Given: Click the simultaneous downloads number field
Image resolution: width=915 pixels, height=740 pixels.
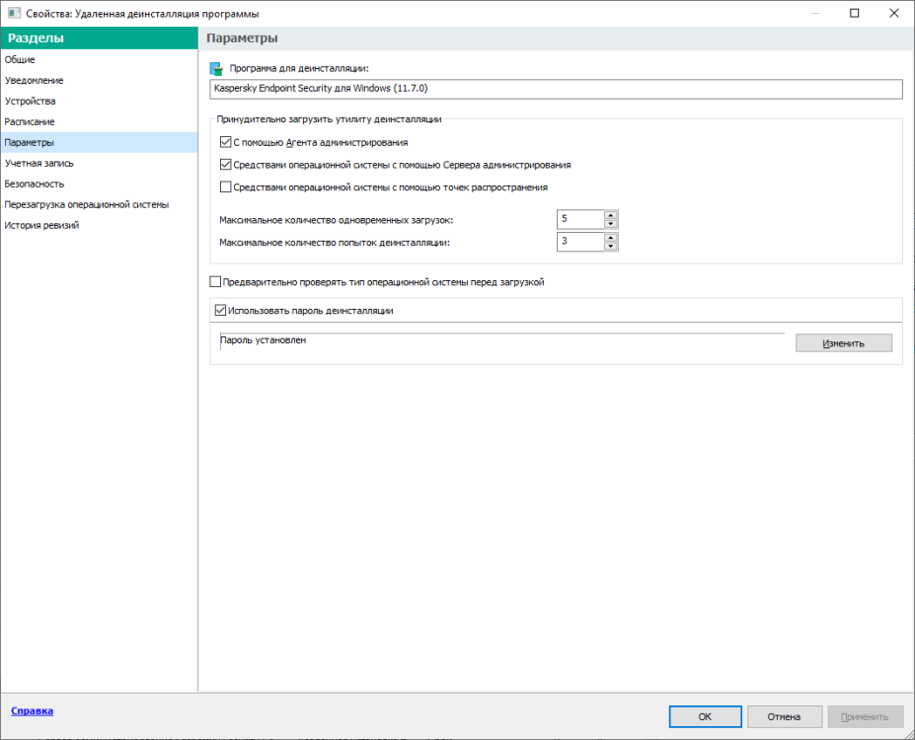Looking at the screenshot, I should coord(580,219).
